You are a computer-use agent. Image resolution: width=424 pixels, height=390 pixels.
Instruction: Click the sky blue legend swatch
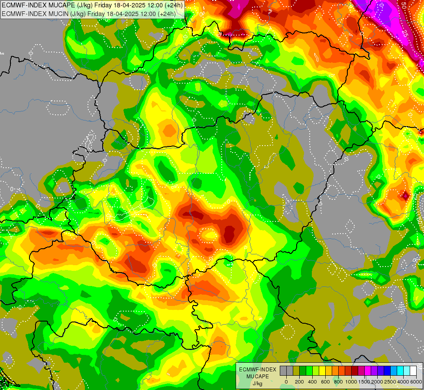pyautogui.click(x=394, y=370)
